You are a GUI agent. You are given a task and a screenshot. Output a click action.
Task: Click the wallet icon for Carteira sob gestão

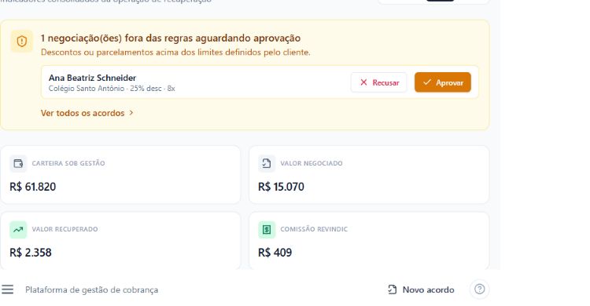pos(18,163)
